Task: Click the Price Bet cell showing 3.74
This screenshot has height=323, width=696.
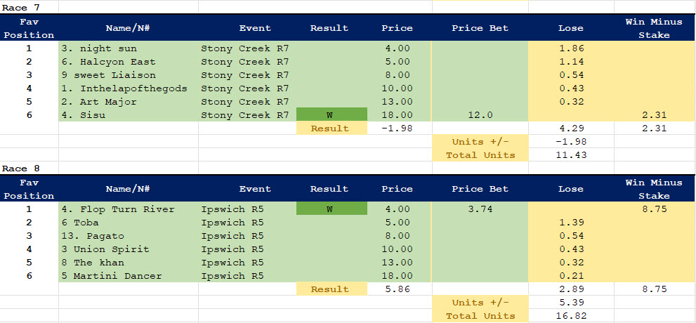Action: click(x=480, y=209)
